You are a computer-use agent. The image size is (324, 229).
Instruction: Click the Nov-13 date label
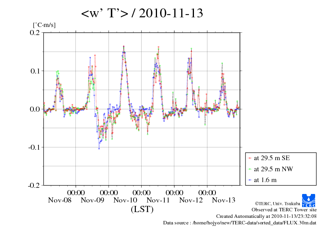click(x=224, y=200)
